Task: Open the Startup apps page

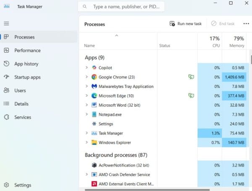Action: (x=27, y=77)
